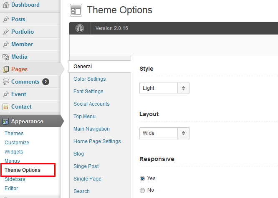Click the Dashboard home icon
This screenshot has height=198, width=278.
point(6,5)
